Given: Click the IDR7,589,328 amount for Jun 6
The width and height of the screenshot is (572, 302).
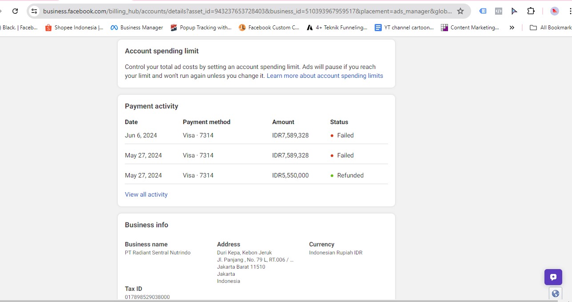Looking at the screenshot, I should (291, 135).
